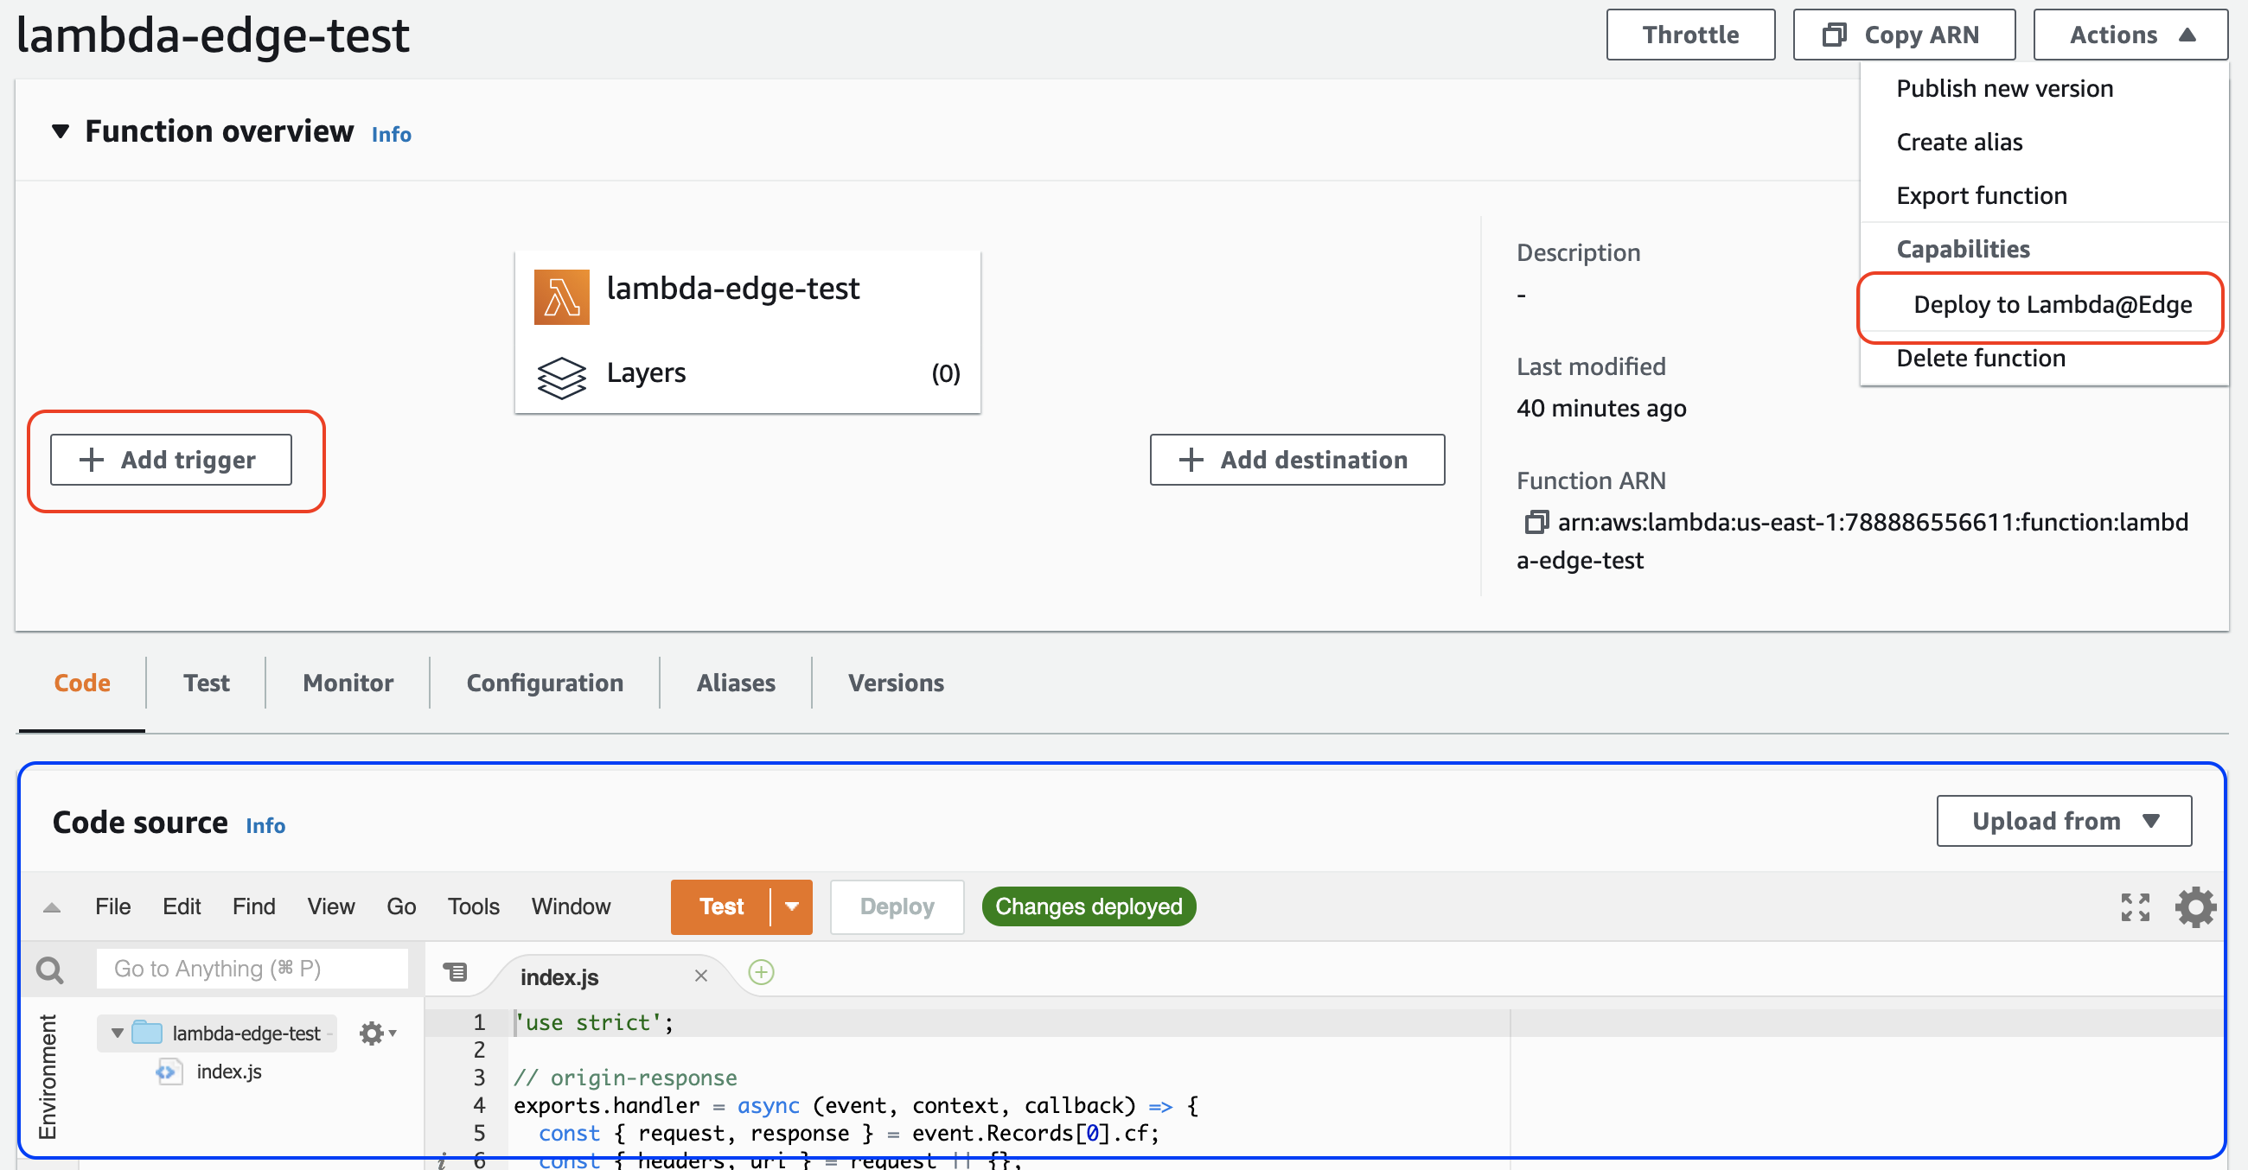Open the Upload from dropdown
This screenshot has height=1170, width=2248.
point(2063,820)
